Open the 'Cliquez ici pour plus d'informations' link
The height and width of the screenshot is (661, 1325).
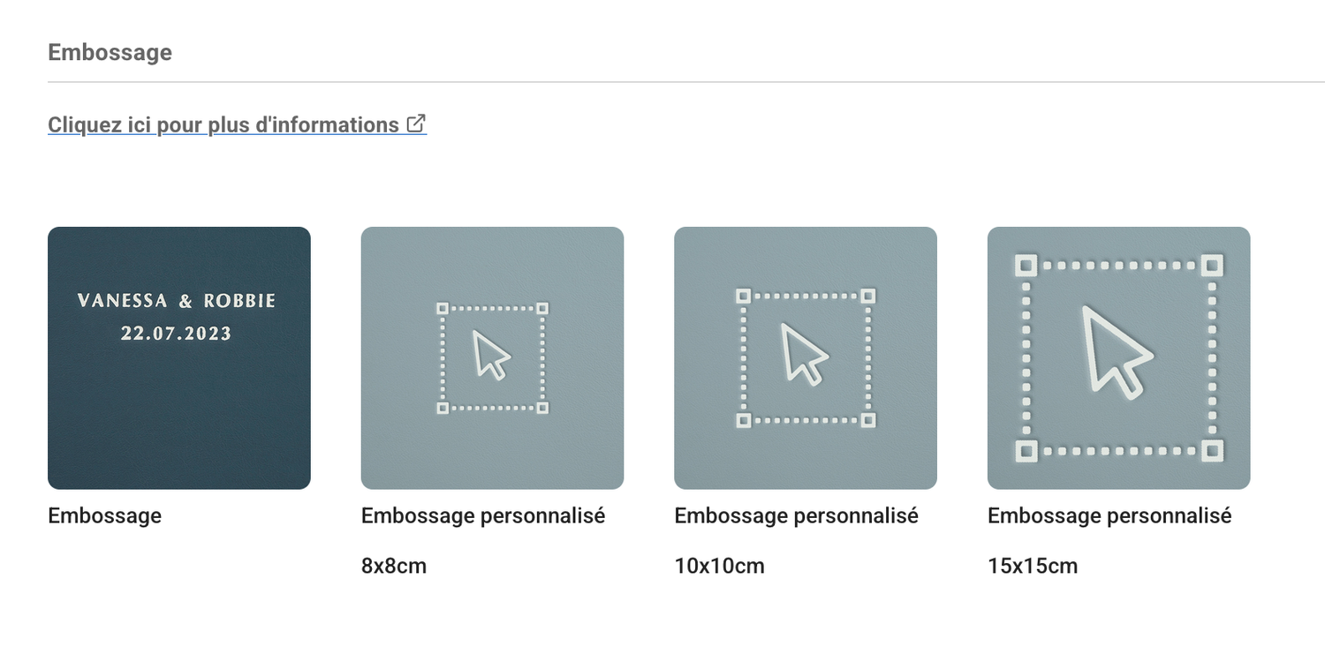pyautogui.click(x=237, y=124)
